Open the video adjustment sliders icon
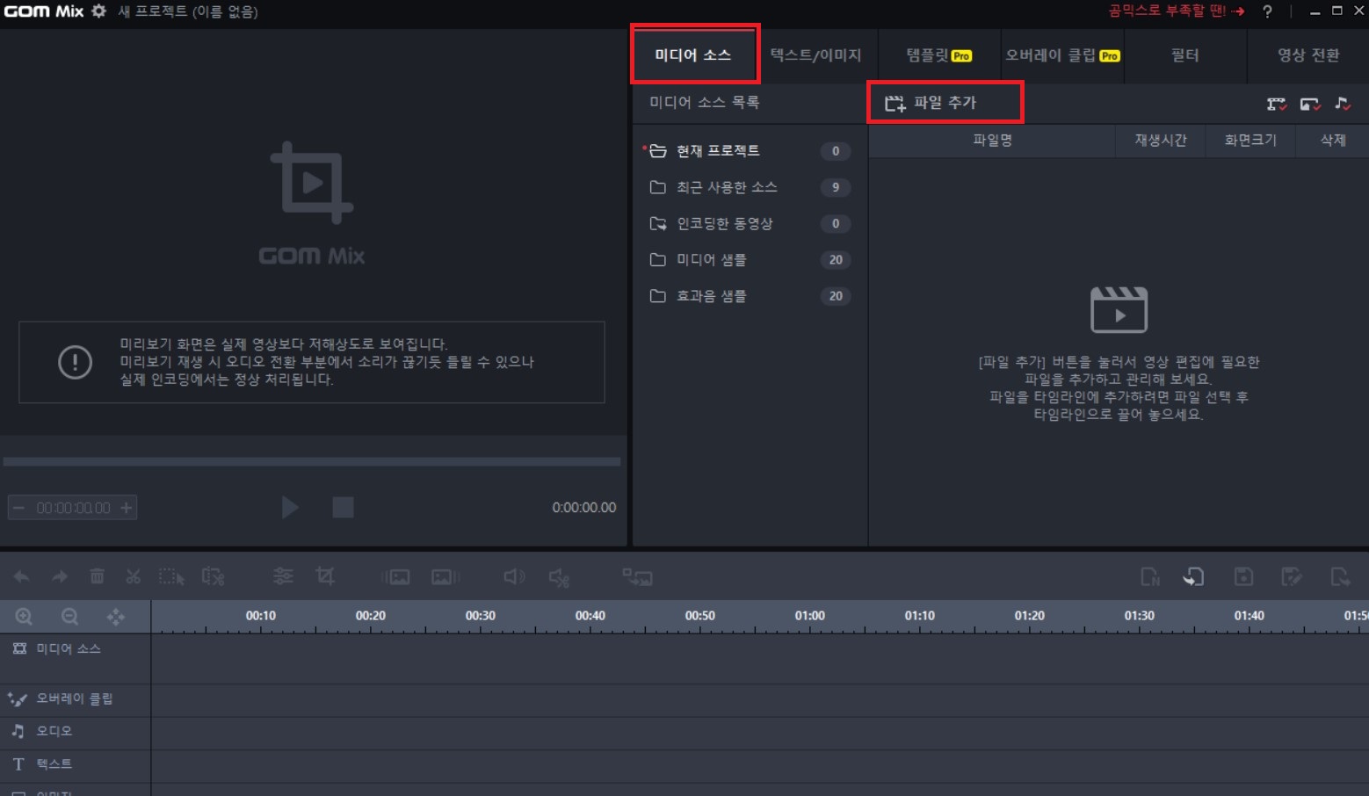Image resolution: width=1369 pixels, height=796 pixels. click(283, 576)
